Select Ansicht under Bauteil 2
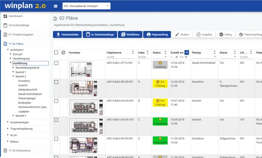The width and height of the screenshot is (262, 158). 23,85
